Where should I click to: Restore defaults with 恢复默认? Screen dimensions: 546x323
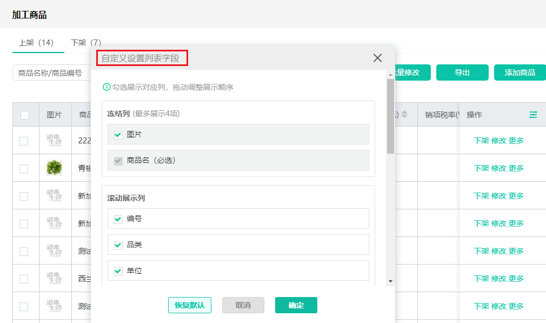(x=190, y=305)
